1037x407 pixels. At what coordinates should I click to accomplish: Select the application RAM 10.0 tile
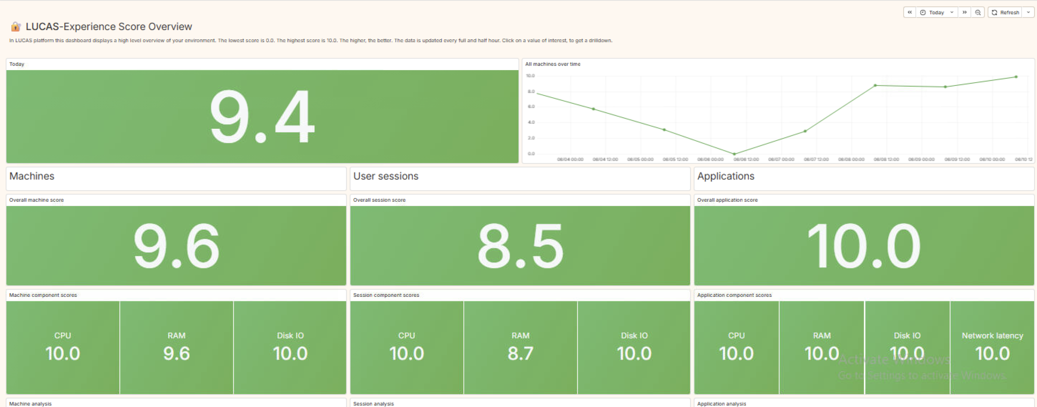[822, 347]
